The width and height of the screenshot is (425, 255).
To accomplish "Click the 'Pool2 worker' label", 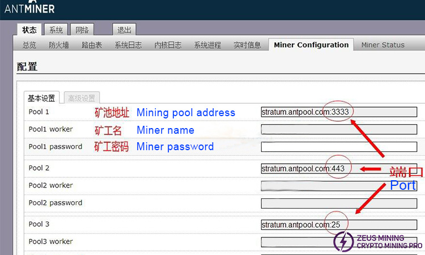I will pos(50,185).
